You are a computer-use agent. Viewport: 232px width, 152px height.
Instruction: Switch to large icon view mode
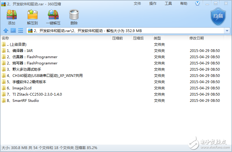[13, 31]
